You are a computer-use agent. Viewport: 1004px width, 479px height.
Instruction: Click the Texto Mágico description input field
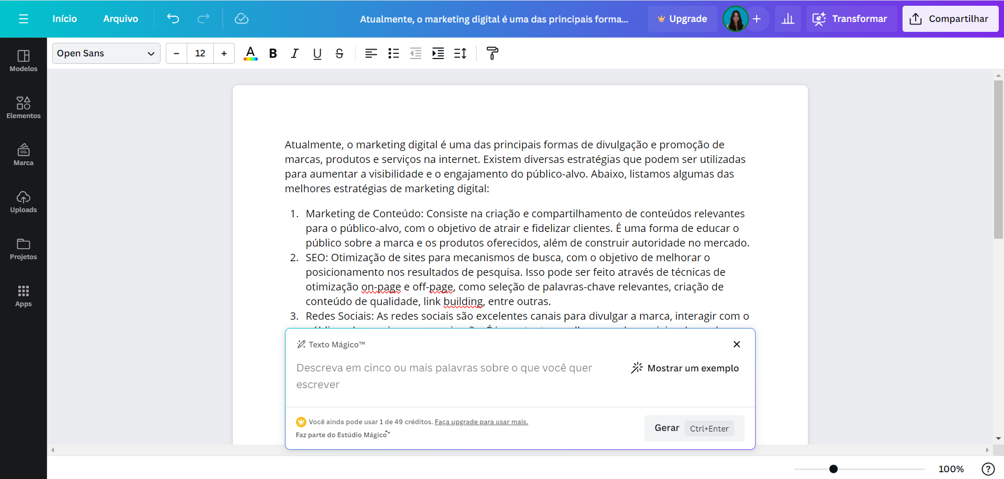tap(444, 376)
